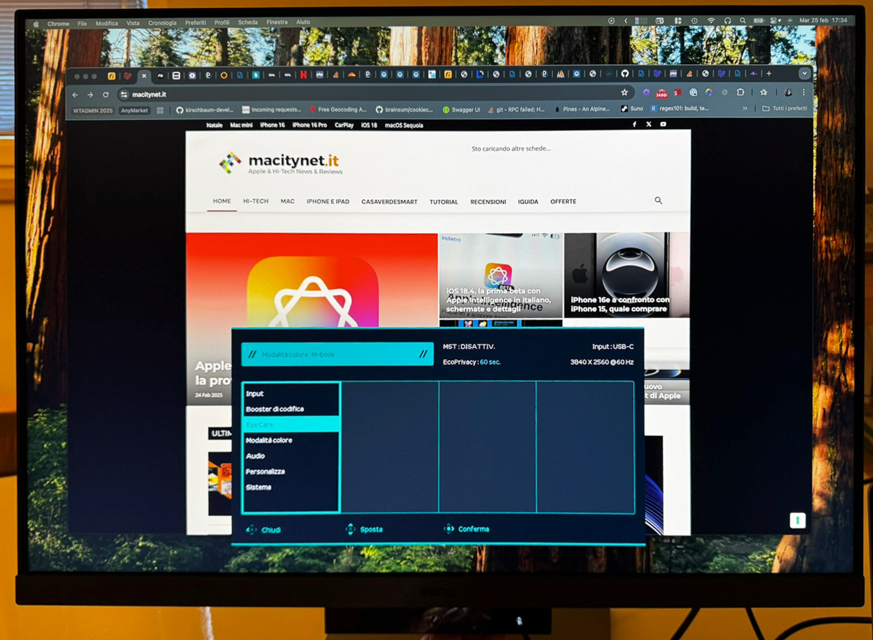Open Chrome's three-dot menu
The width and height of the screenshot is (873, 640).
pos(804,92)
